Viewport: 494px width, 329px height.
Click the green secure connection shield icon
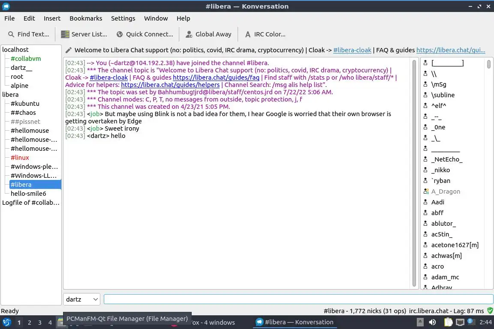click(x=490, y=311)
